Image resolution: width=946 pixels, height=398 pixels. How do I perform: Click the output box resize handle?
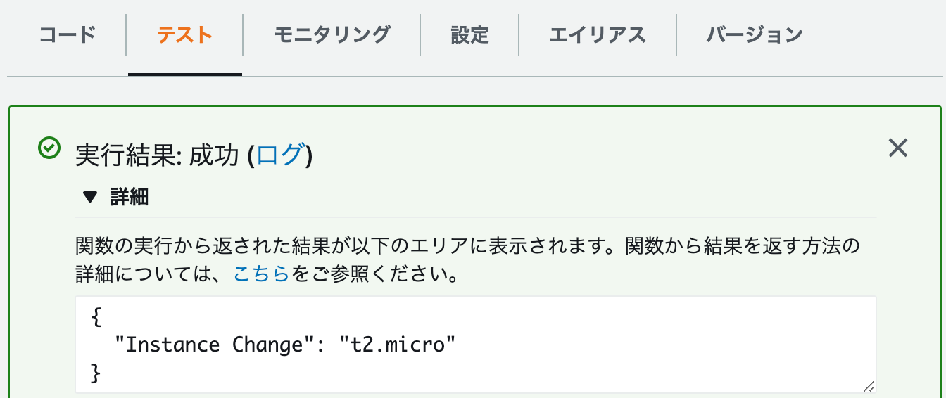coord(869,385)
